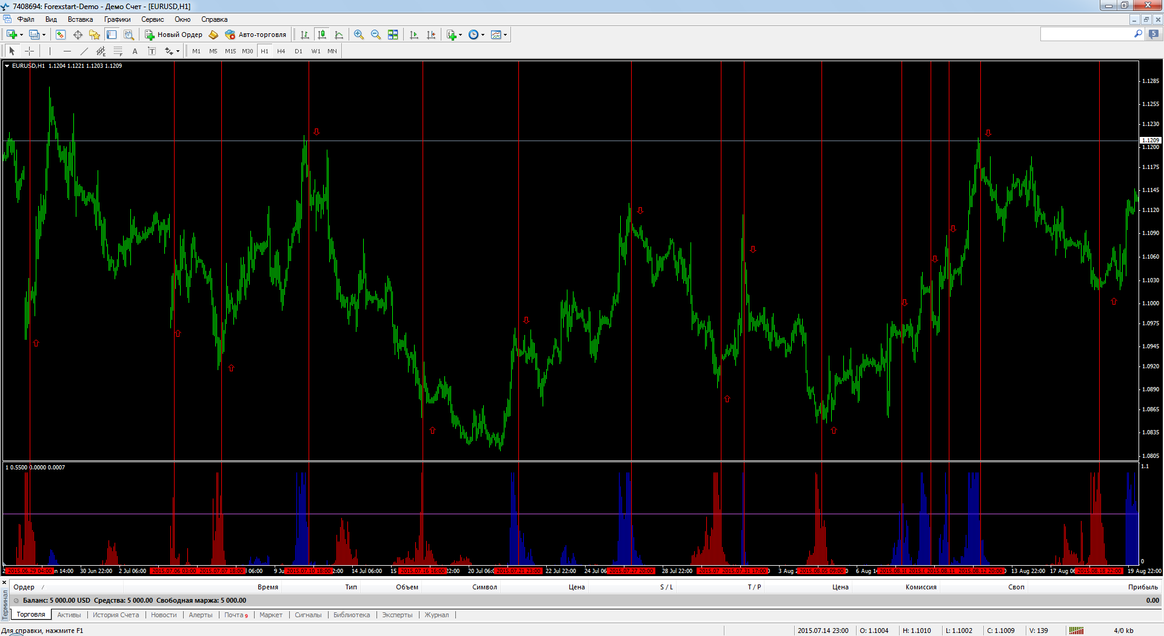Switch chart to candlestick mode
Viewport: 1164px width, 636px height.
[x=322, y=35]
